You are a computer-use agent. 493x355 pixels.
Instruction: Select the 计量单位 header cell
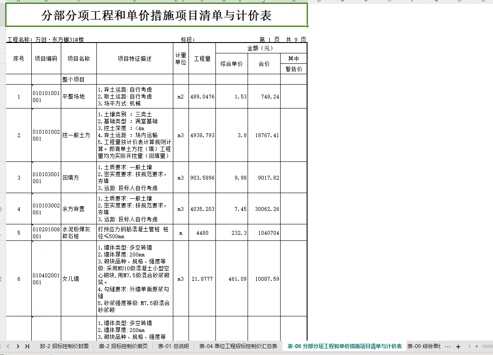[x=181, y=59]
